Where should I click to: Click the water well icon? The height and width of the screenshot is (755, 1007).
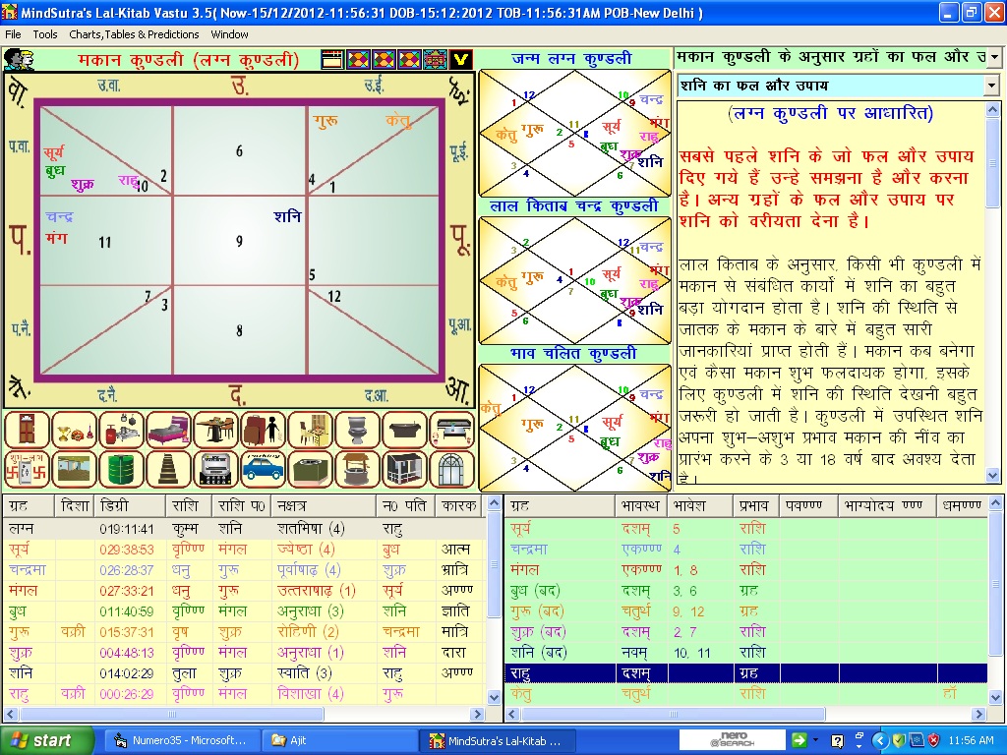click(x=357, y=469)
